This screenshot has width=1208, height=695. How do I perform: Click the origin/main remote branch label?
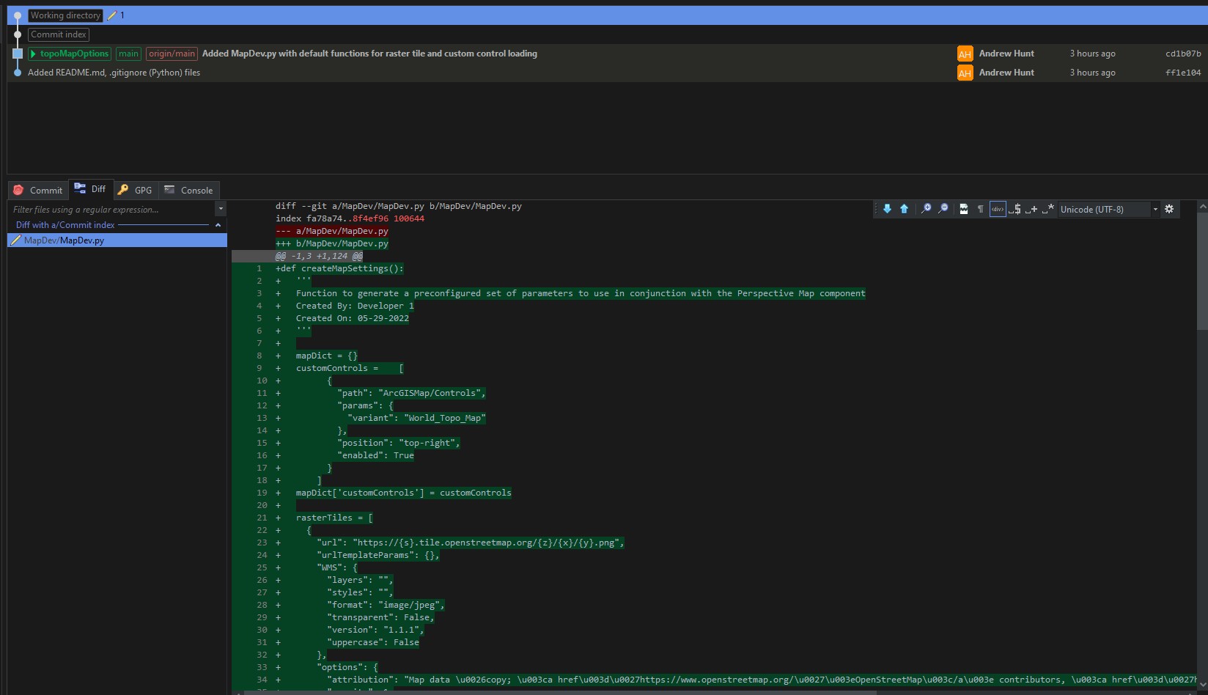(172, 54)
